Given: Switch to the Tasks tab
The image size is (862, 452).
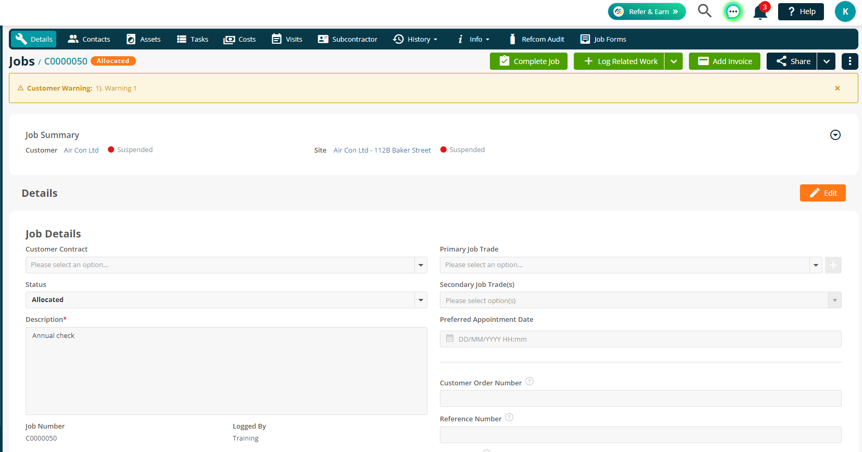Looking at the screenshot, I should (x=192, y=39).
